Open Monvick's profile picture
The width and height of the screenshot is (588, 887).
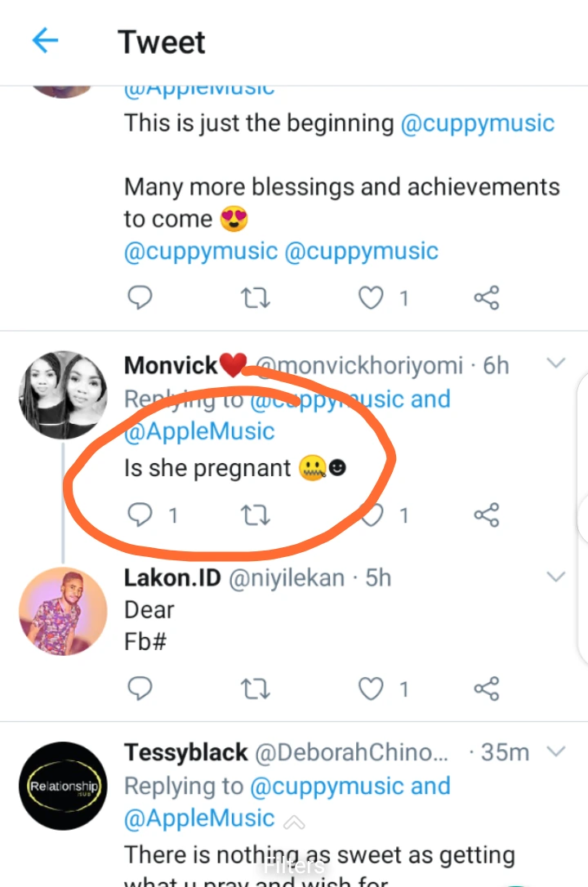point(63,395)
